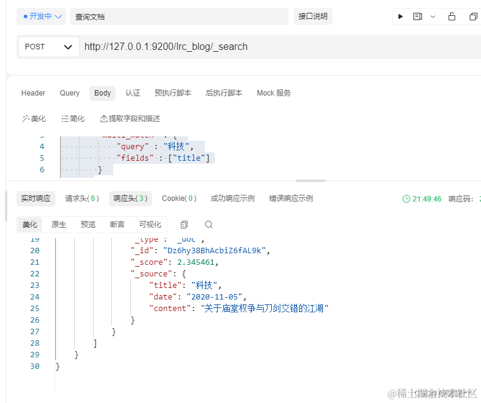Click the 接口说明 button
This screenshot has height=403, width=481.
tap(313, 16)
